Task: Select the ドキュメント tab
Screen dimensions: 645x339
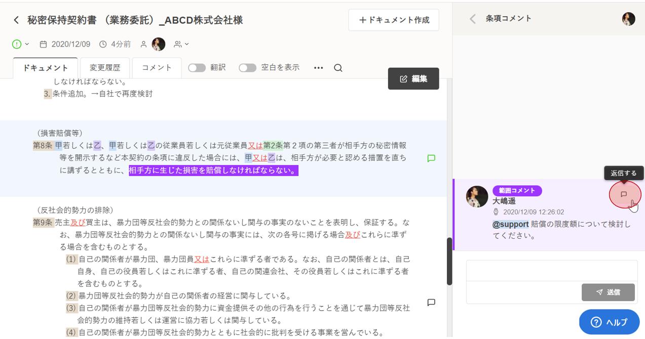Action: [x=46, y=68]
